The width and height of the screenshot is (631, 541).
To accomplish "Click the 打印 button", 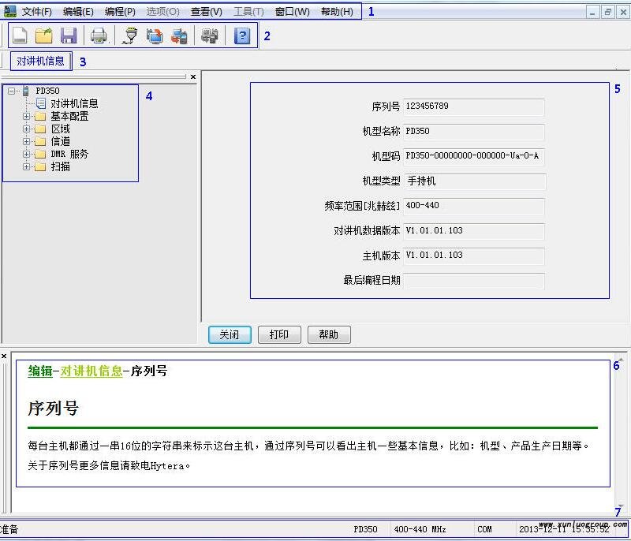I will (279, 334).
